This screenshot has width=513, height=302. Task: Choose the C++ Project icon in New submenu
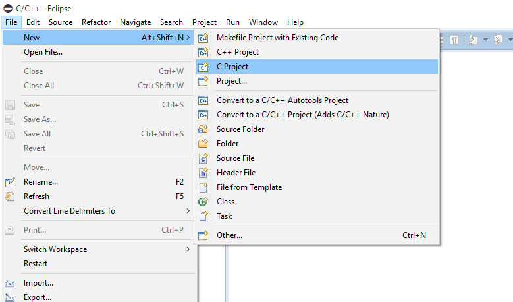[x=203, y=52]
